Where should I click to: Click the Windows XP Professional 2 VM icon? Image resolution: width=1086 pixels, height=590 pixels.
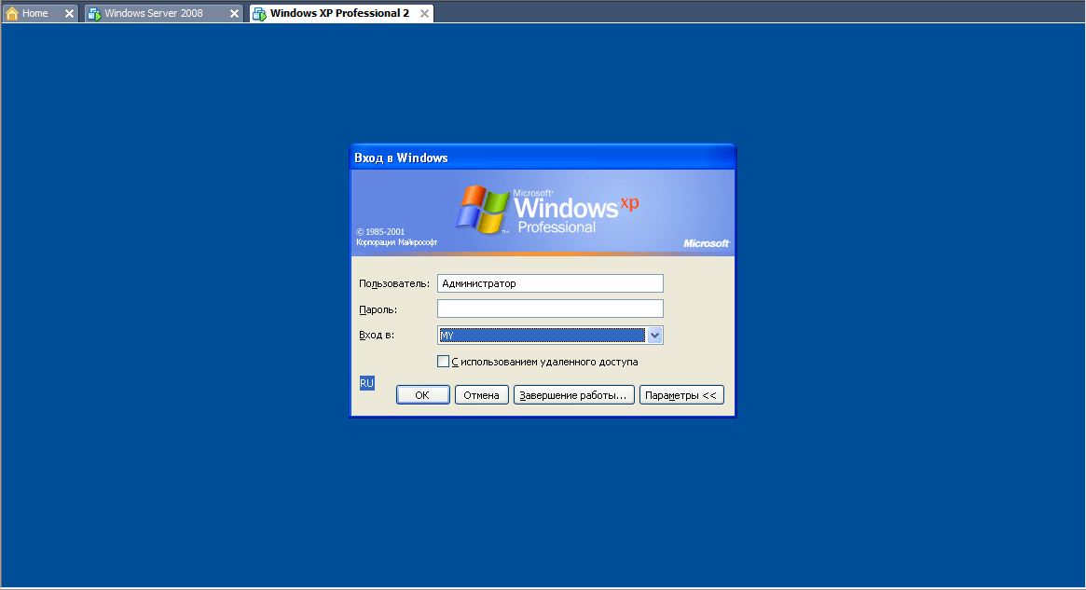(259, 13)
